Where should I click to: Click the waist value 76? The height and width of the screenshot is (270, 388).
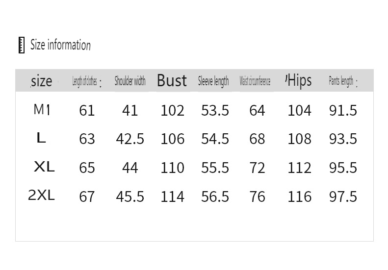click(x=257, y=197)
